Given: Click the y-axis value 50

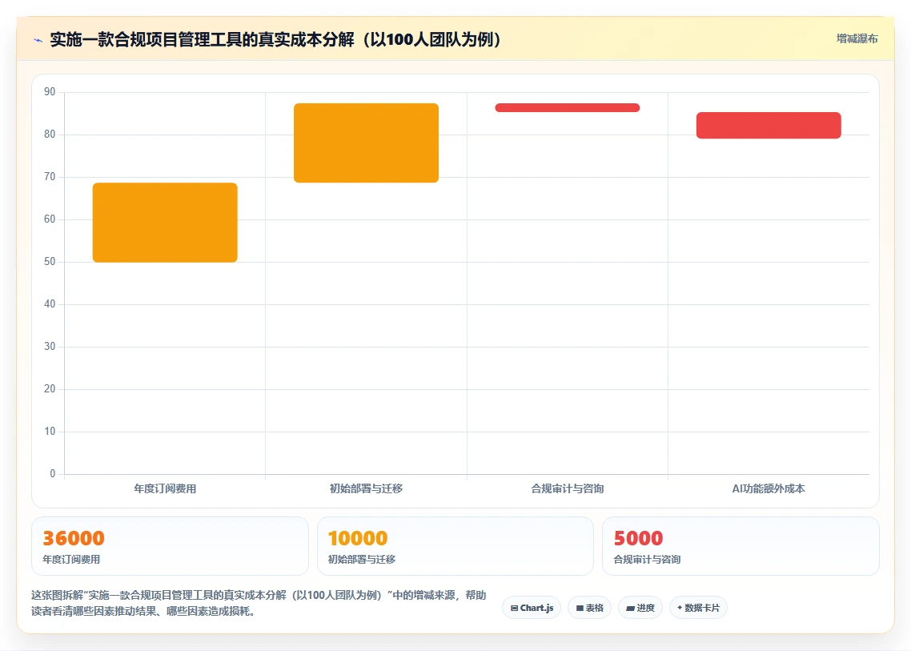Looking at the screenshot, I should coord(50,262).
